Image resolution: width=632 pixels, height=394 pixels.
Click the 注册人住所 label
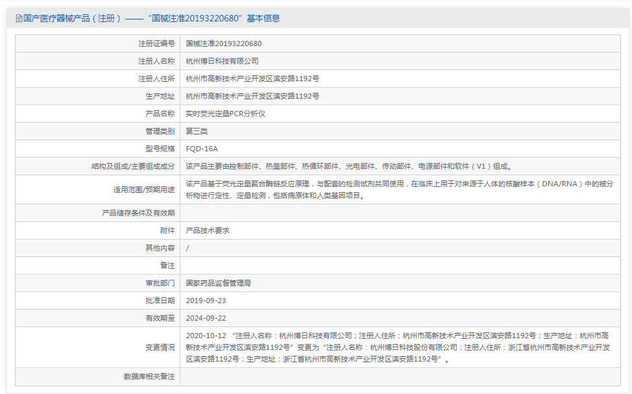coord(156,79)
